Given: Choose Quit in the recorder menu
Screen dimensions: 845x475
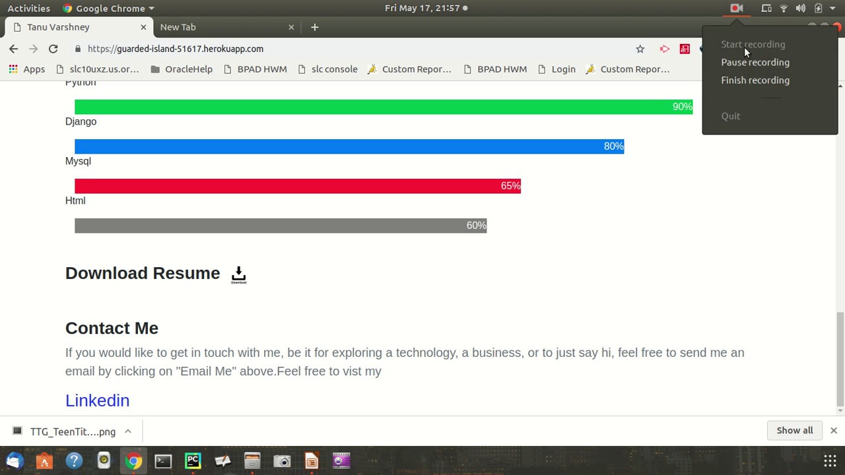Looking at the screenshot, I should (x=731, y=116).
